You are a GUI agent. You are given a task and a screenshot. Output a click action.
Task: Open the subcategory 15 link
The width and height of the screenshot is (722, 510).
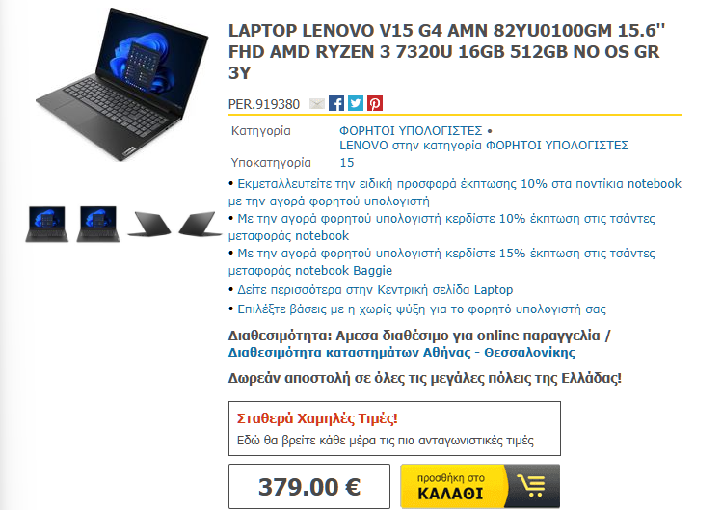(347, 163)
